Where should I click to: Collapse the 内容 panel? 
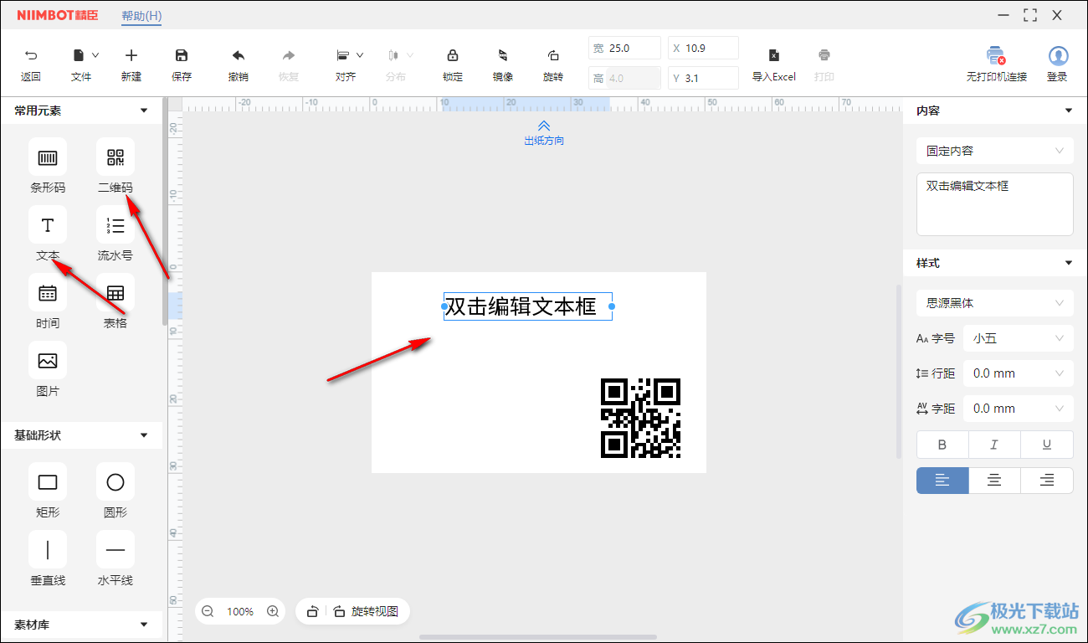tap(1069, 111)
